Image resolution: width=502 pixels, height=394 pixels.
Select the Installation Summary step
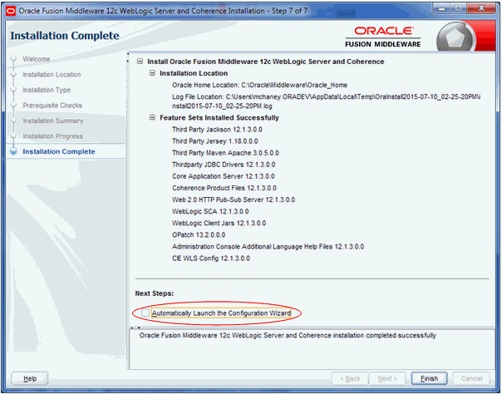(x=53, y=121)
